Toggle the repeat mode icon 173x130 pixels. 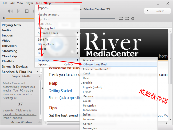click(121, 19)
